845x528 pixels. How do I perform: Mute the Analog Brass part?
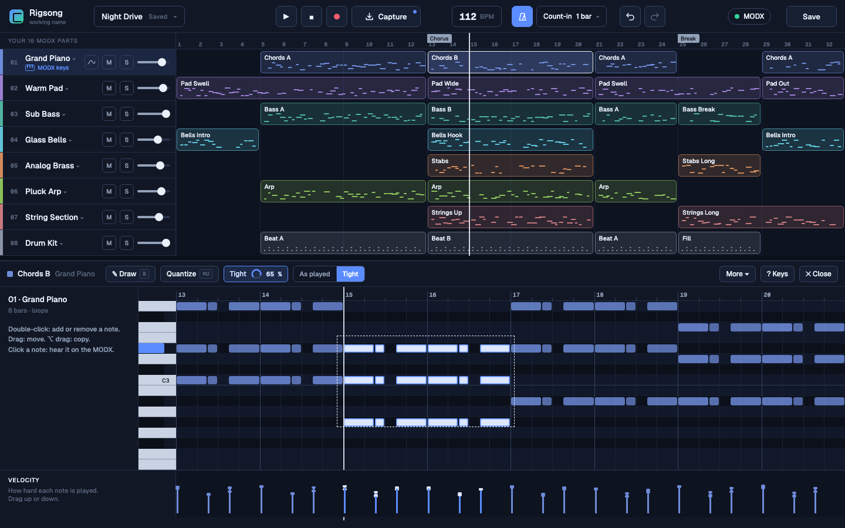coord(109,165)
